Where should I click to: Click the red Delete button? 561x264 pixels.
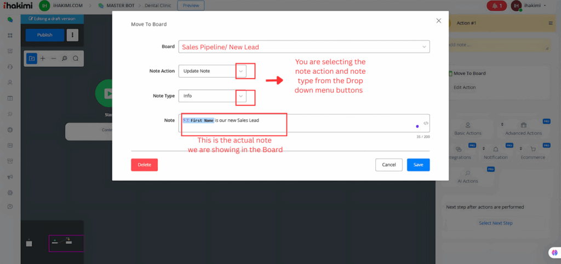(144, 165)
